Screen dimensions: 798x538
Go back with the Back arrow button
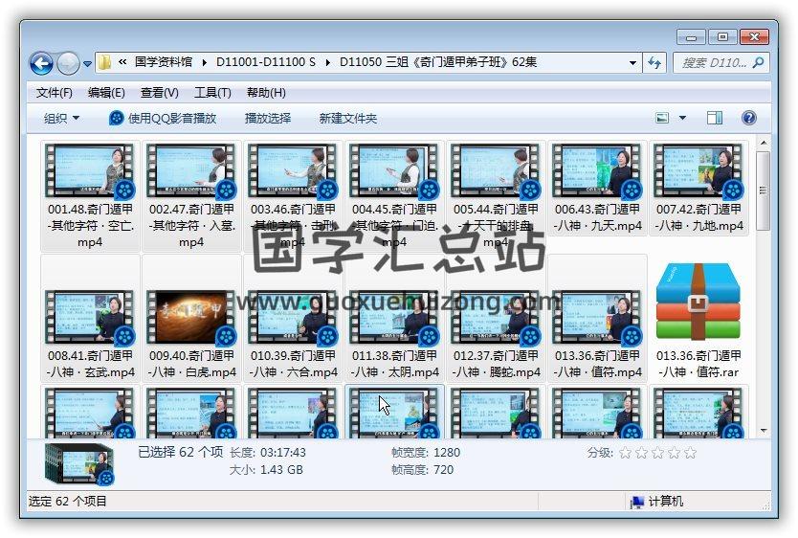[42, 63]
